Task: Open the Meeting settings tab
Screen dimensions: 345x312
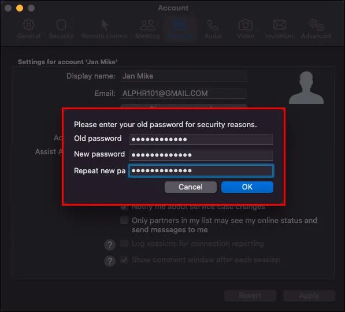Action: coord(147,29)
